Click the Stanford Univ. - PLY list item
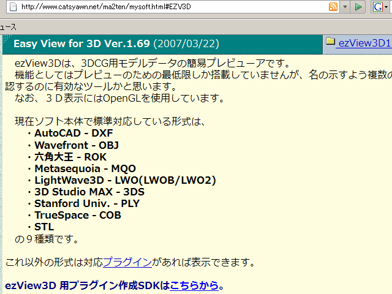The width and height of the screenshot is (392, 294). (87, 203)
